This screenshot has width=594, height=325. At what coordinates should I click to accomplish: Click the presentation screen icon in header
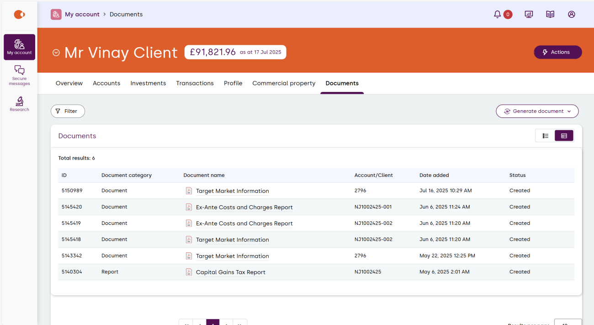coord(529,15)
